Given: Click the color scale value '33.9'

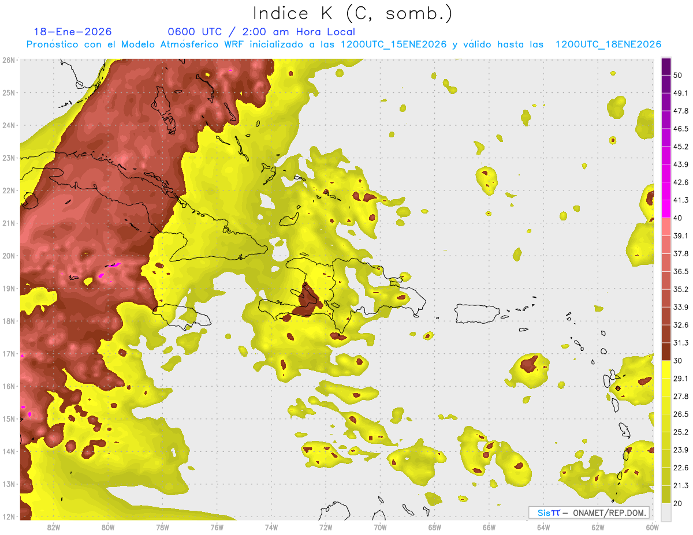Looking at the screenshot, I should point(680,307).
